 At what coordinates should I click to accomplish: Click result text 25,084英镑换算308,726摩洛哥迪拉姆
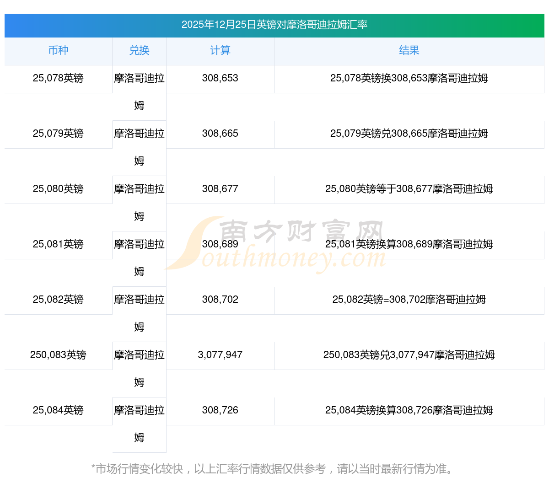coord(409,410)
